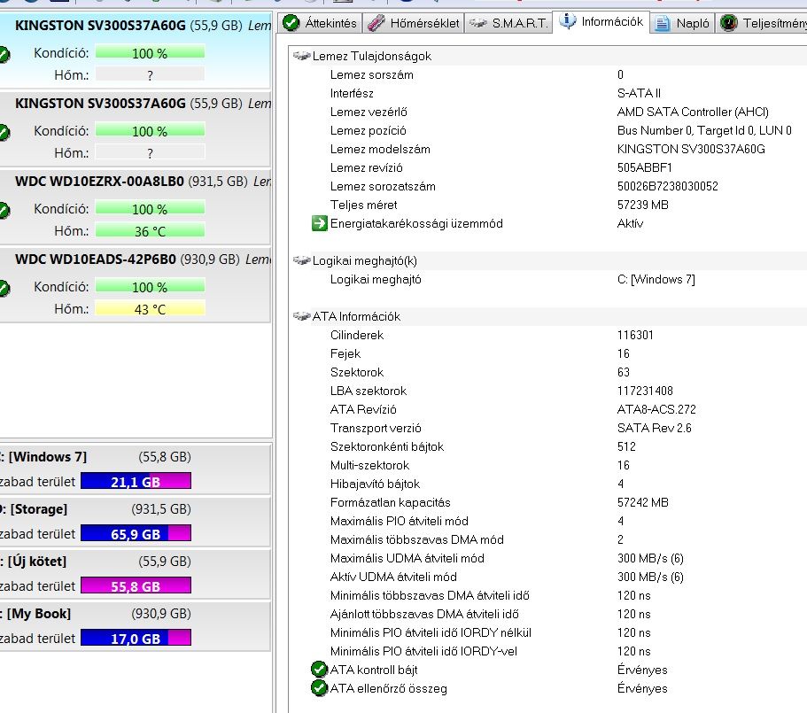Click status icon of WDC WD10EZRX disk
The height and width of the screenshot is (713, 807).
click(4, 210)
